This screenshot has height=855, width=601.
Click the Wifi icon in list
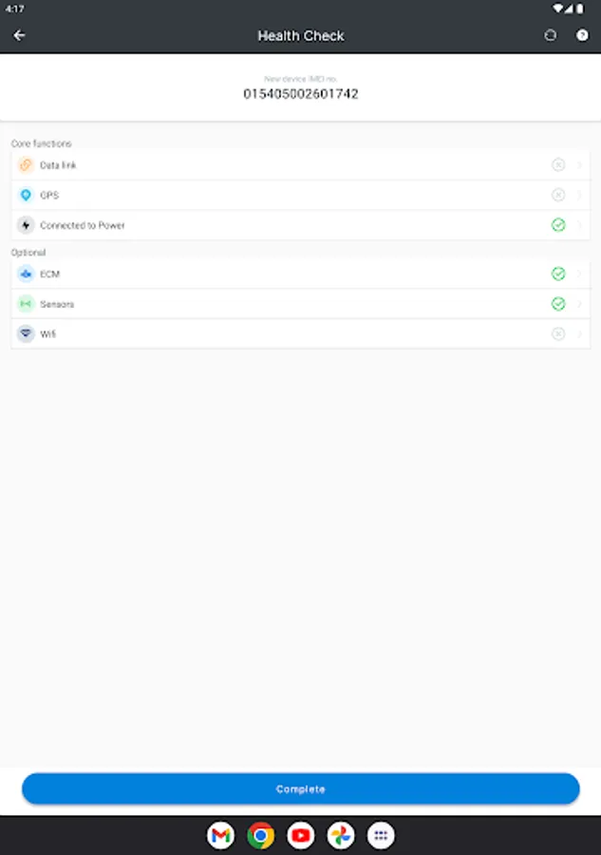[26, 334]
